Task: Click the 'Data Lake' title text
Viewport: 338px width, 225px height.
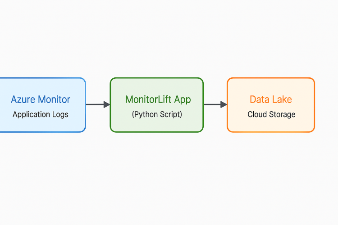Action: coord(271,99)
